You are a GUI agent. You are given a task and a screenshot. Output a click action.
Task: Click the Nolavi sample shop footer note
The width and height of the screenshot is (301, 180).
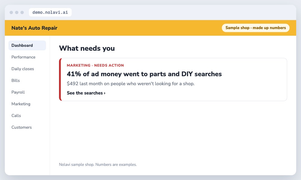point(98,164)
